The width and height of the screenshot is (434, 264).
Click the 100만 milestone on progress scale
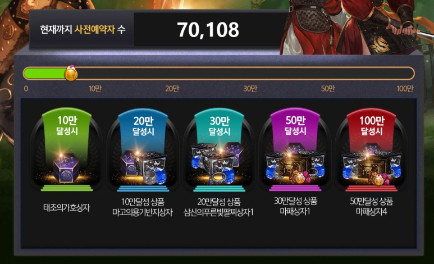[405, 89]
